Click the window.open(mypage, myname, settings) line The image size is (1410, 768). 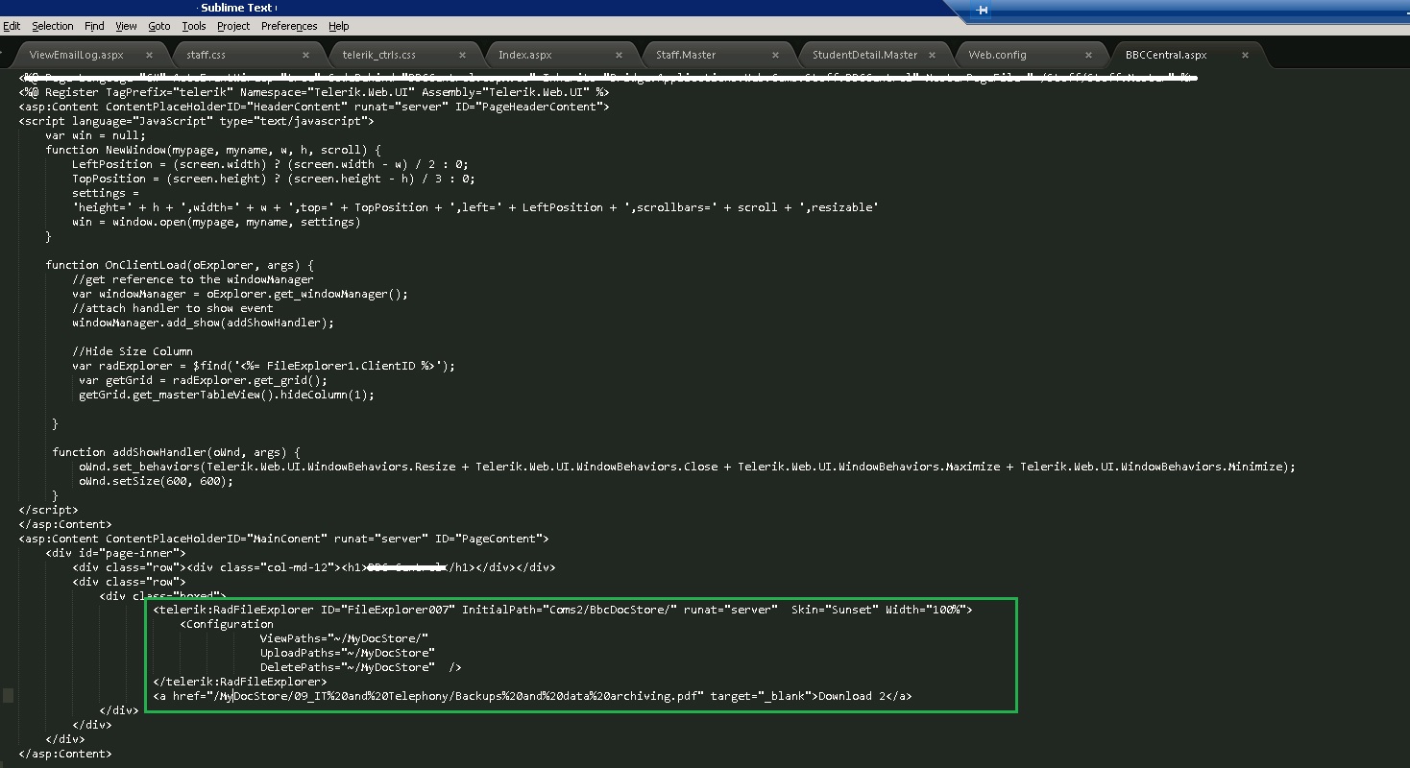point(216,222)
